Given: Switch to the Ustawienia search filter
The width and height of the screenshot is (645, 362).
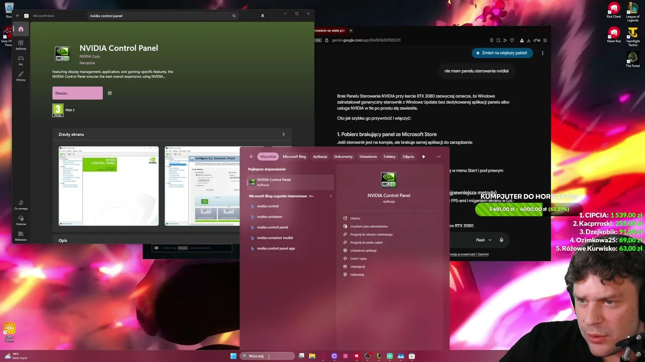Looking at the screenshot, I should tap(368, 156).
